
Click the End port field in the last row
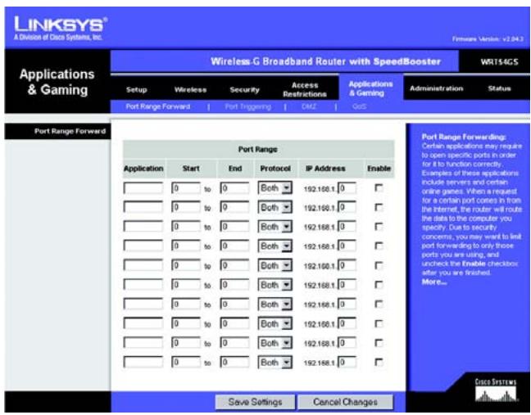(234, 363)
